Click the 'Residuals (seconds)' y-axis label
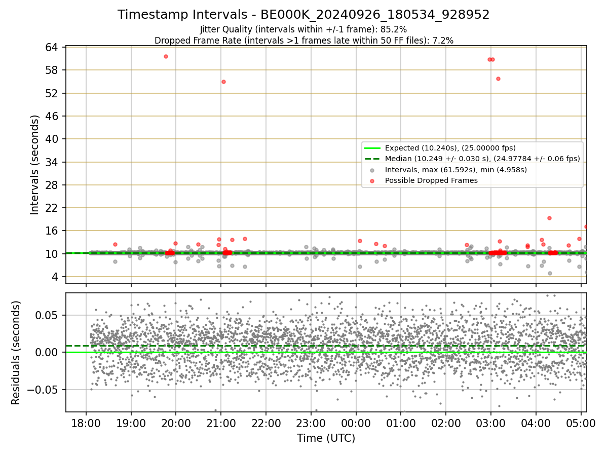 (16, 353)
